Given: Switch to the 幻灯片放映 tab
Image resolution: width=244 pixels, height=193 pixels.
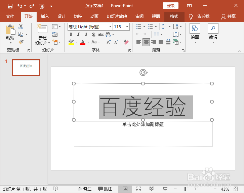Looking at the screenshot, I should tap(117, 16).
